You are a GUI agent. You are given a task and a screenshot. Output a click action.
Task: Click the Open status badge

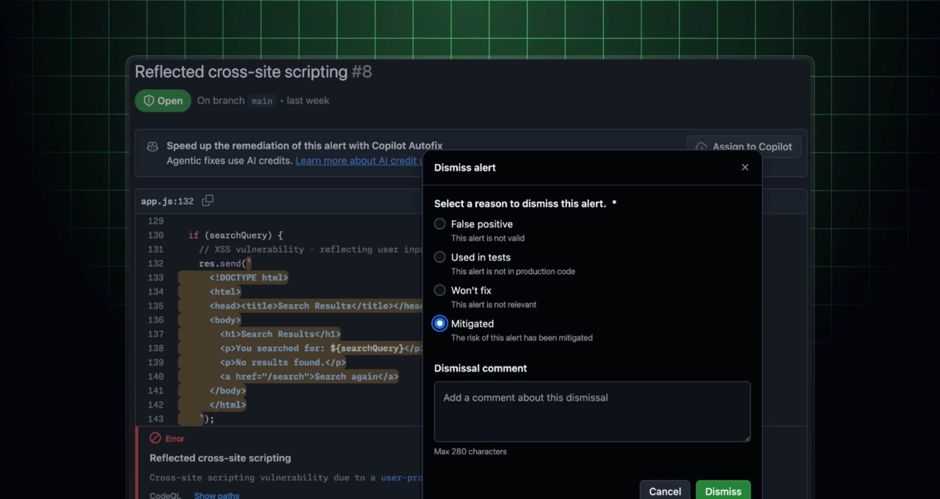point(163,101)
